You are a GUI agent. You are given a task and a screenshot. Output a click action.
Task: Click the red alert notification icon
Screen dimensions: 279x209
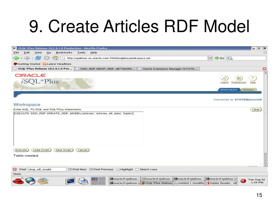pyautogui.click(x=243, y=181)
